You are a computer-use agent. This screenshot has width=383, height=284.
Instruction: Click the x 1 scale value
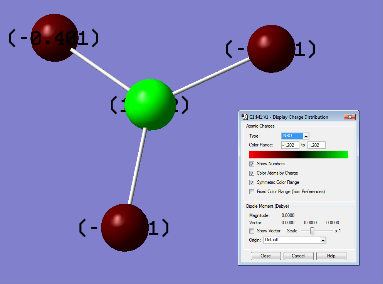point(338,231)
